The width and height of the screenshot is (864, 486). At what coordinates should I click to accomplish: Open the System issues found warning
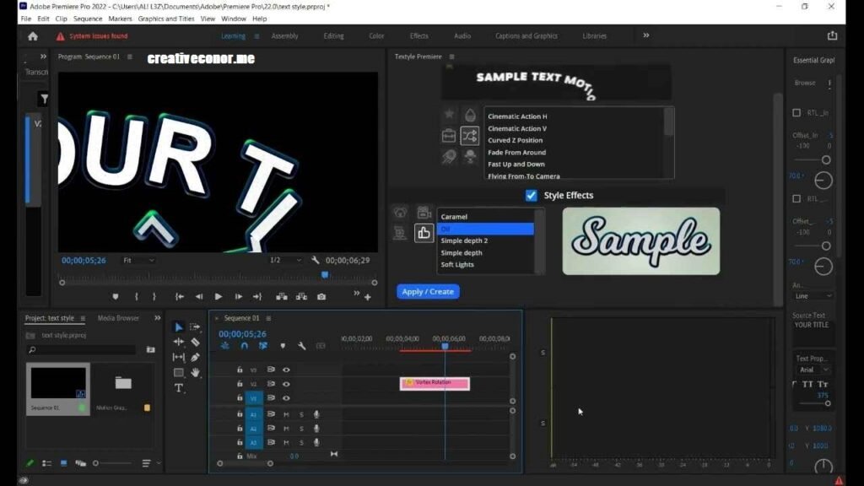[x=92, y=36]
